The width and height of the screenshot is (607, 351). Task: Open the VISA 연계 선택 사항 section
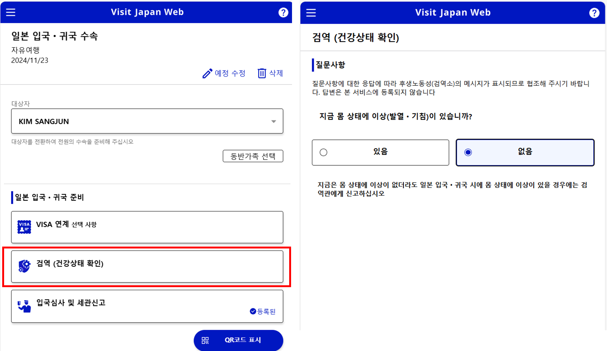(x=147, y=227)
